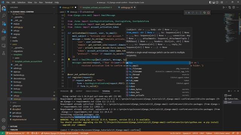The image size is (241, 135).
Task: Open Explorer panel more actions ellipsis
Action: 54,7
